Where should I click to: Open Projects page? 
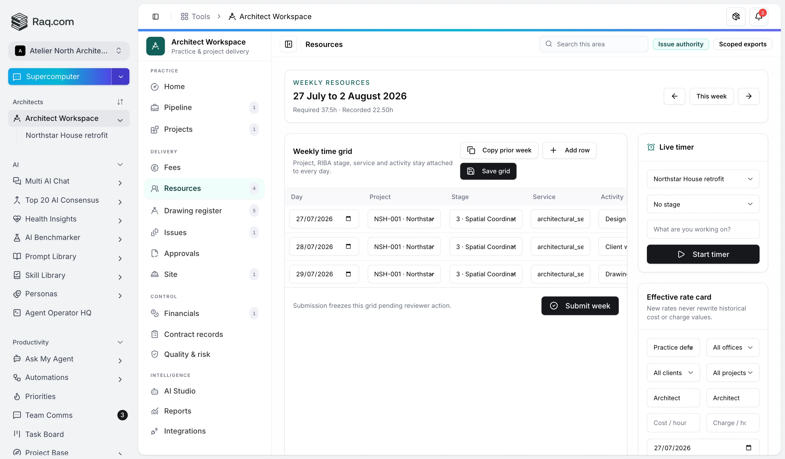tap(205, 129)
